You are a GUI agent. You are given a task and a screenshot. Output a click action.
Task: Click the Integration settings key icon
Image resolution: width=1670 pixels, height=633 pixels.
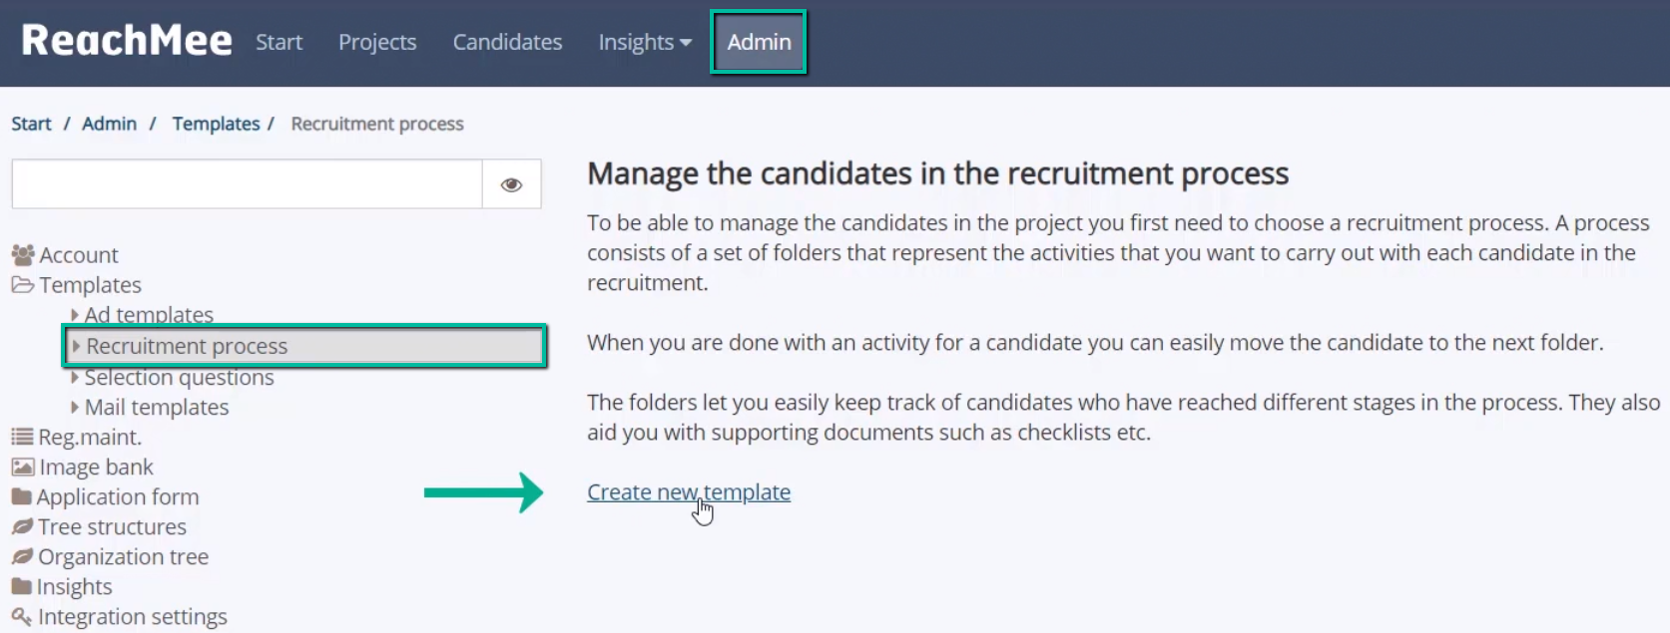point(22,616)
